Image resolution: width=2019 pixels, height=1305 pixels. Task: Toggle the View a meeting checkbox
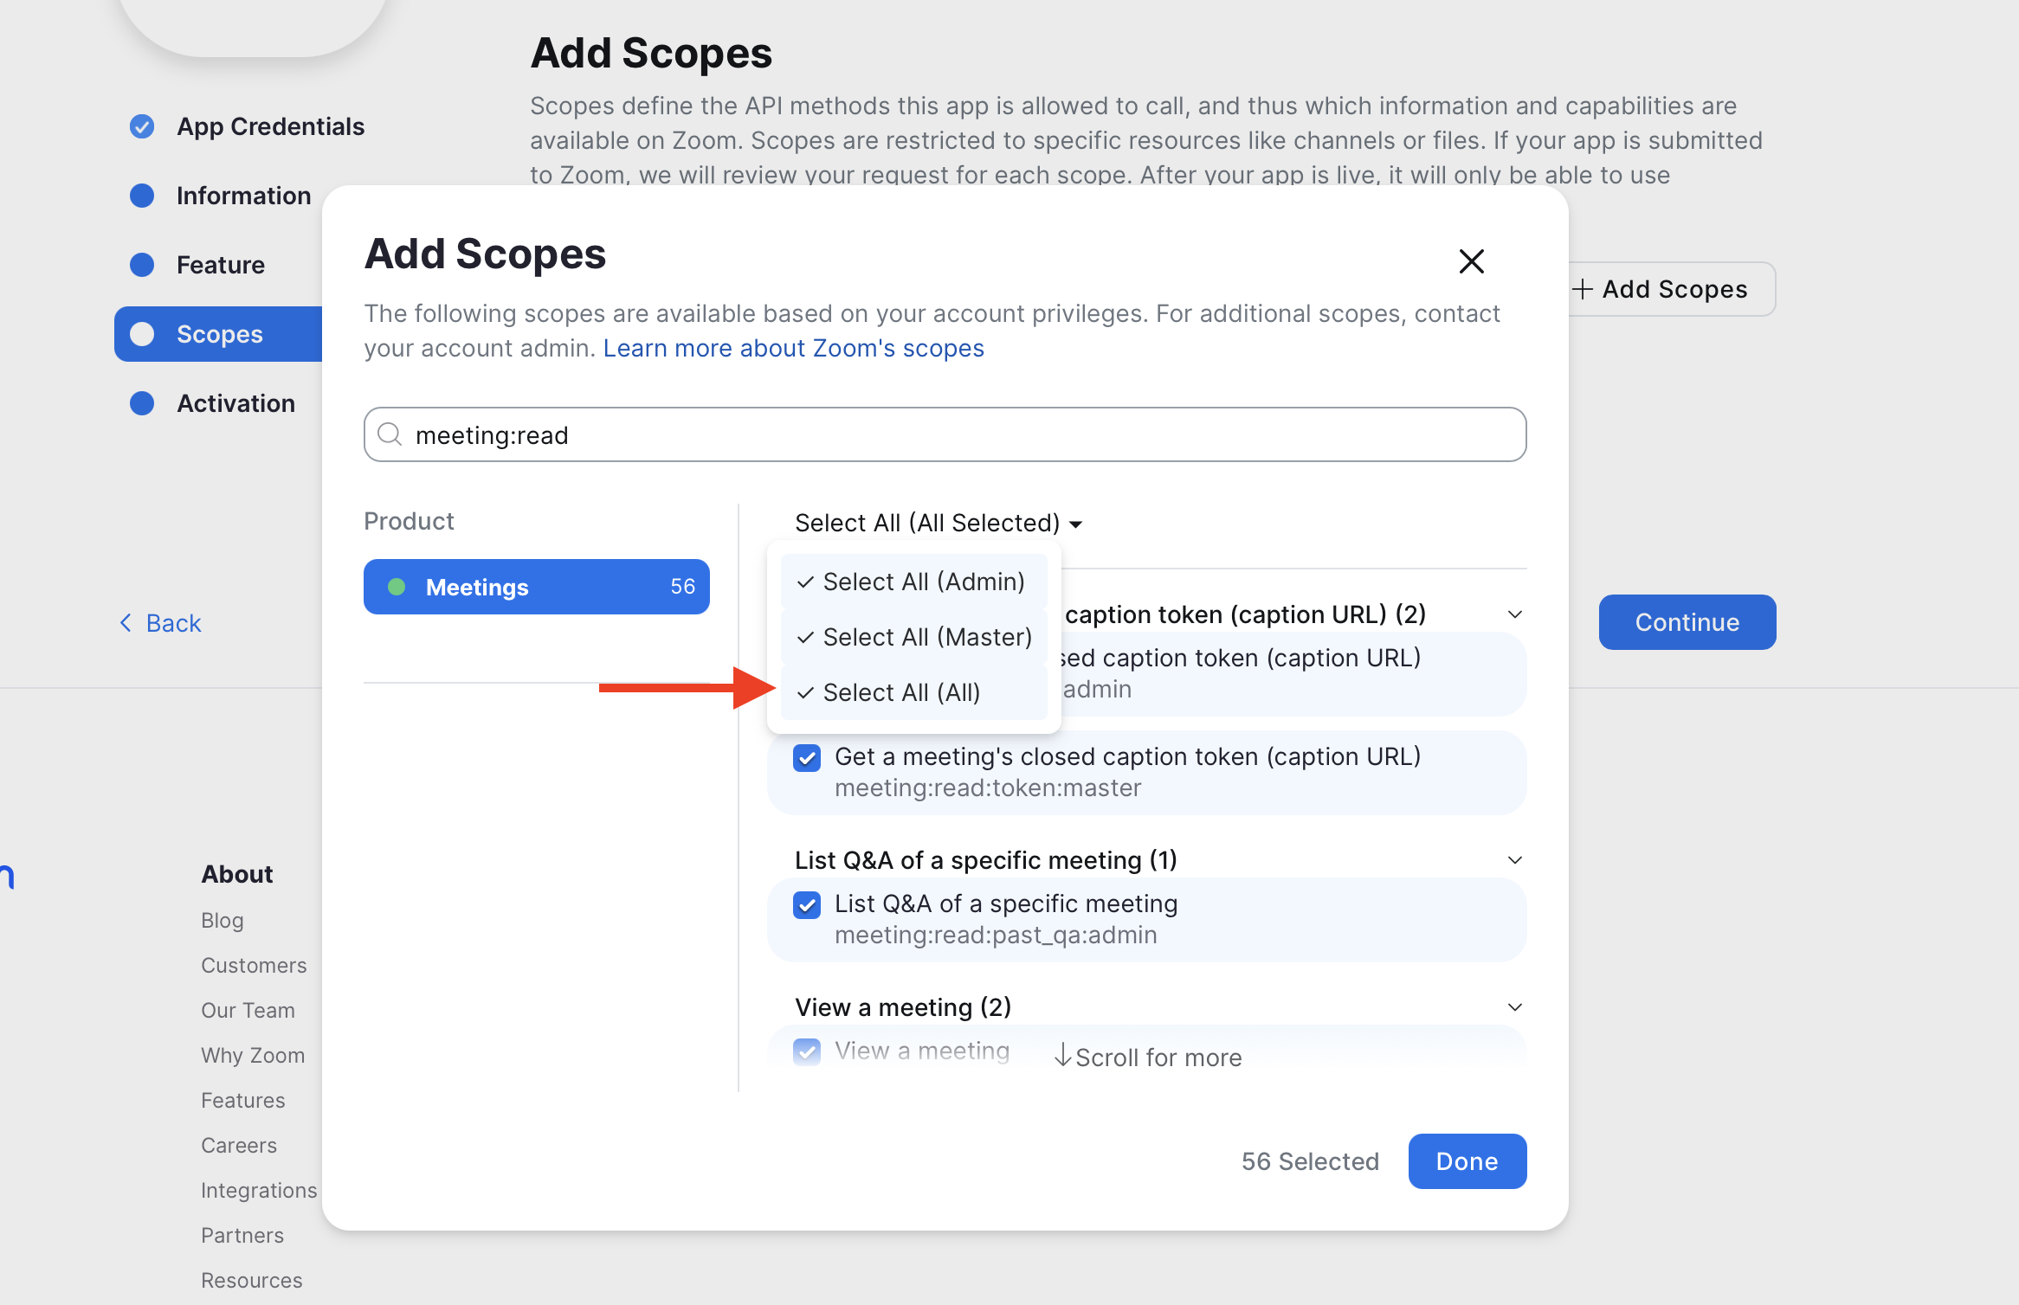click(807, 1051)
